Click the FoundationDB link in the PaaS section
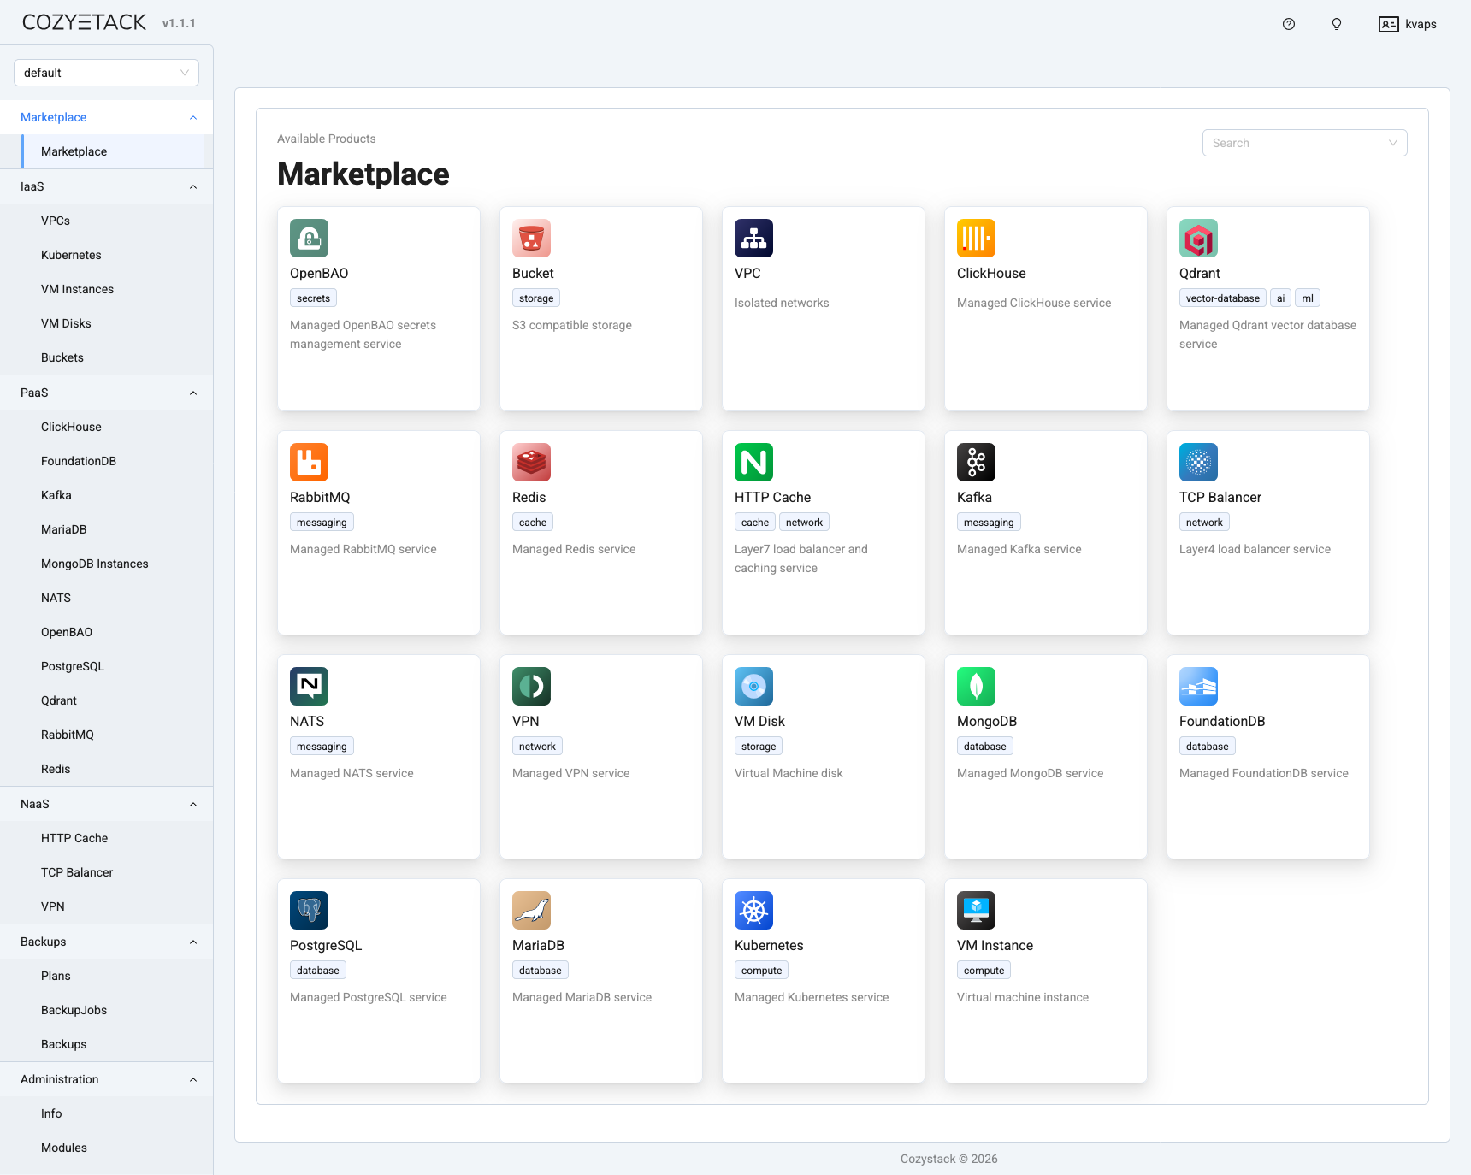 [79, 461]
